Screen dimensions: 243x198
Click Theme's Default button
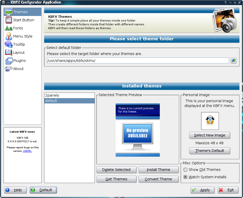(210, 151)
